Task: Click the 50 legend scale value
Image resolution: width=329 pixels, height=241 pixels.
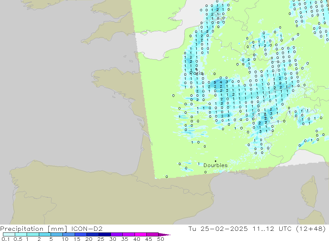Action: coord(161,239)
